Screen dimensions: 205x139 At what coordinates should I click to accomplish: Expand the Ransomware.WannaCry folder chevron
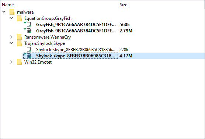[x=11, y=37]
